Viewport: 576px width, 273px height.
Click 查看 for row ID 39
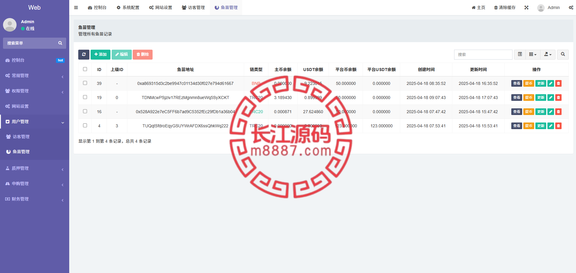coord(517,83)
